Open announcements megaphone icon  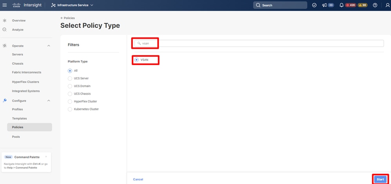point(324,5)
